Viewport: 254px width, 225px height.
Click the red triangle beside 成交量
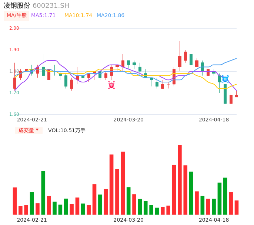[x=37, y=130]
